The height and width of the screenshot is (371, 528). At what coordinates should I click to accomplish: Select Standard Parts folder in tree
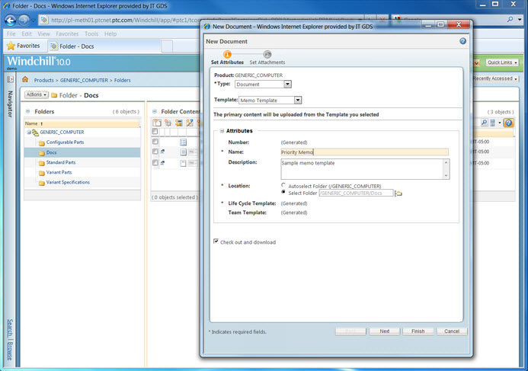pyautogui.click(x=61, y=162)
